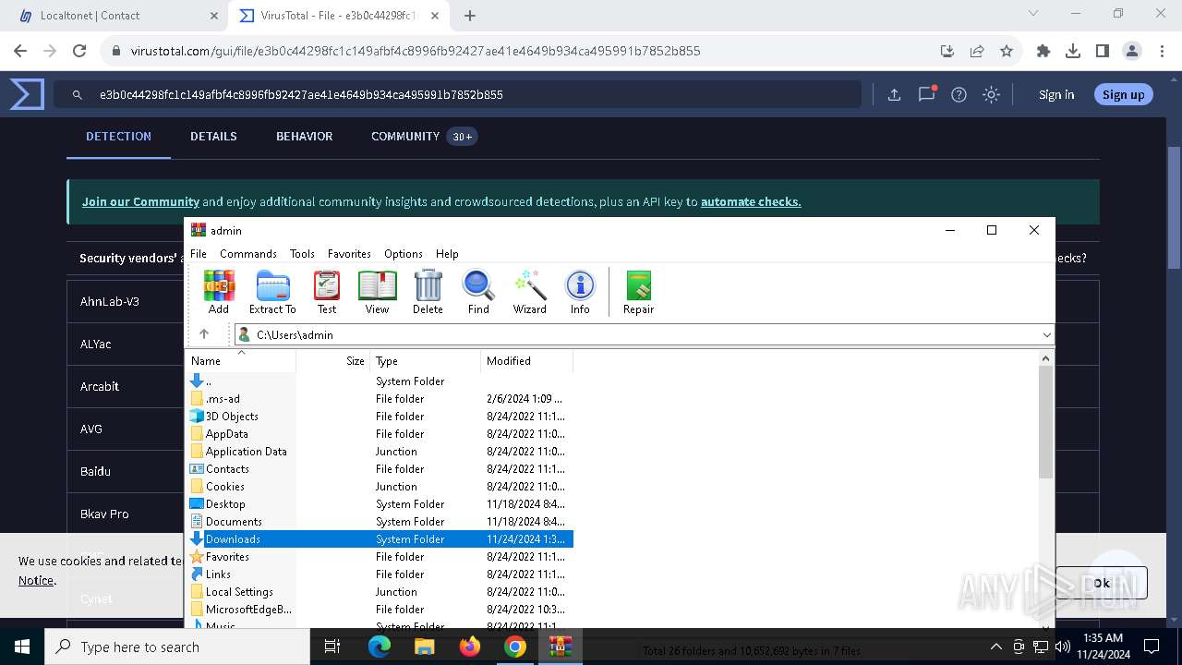
Task: Select the 3D Objects folder row
Action: tap(380, 417)
